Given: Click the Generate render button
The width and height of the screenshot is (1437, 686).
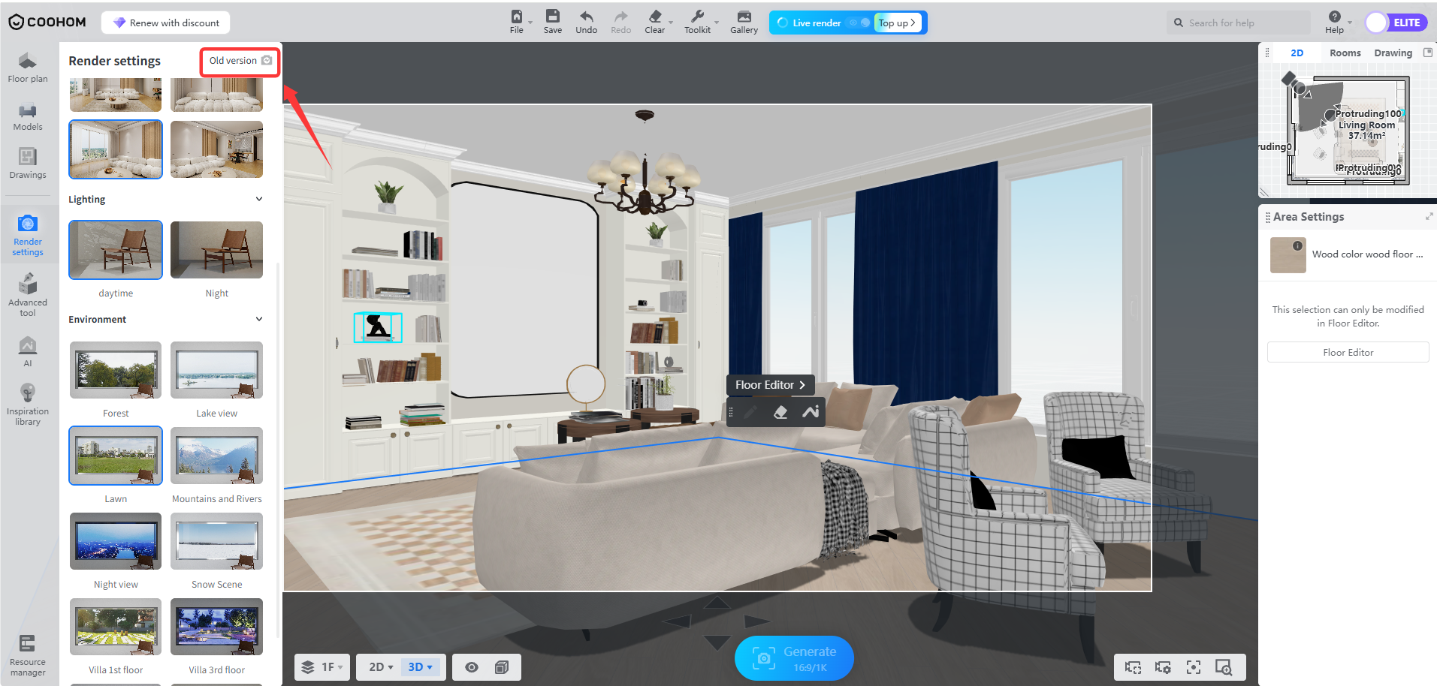Looking at the screenshot, I should point(794,658).
